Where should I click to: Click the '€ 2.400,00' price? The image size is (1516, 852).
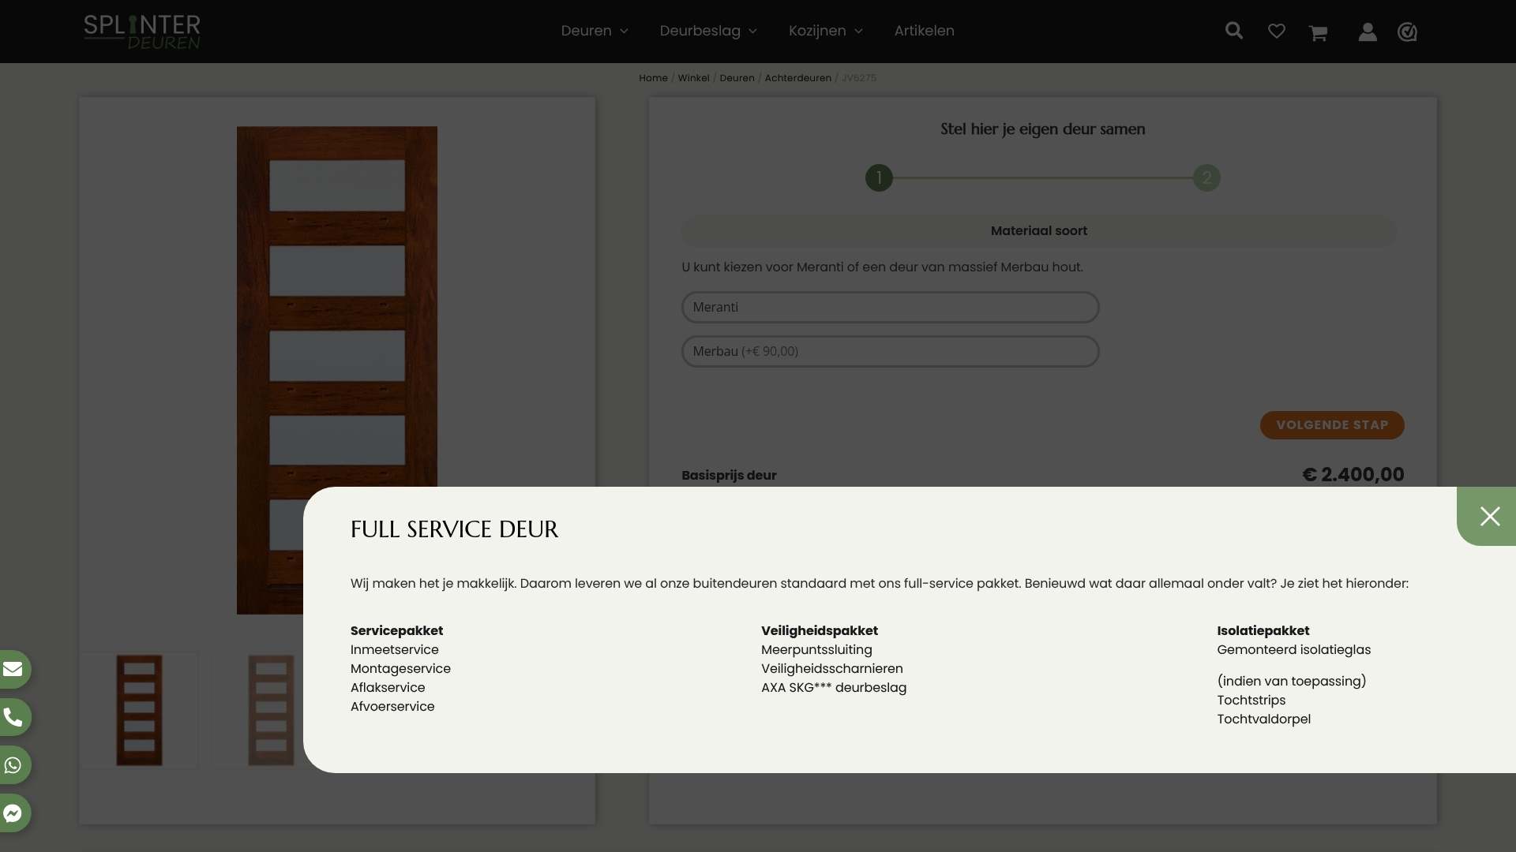click(1353, 474)
